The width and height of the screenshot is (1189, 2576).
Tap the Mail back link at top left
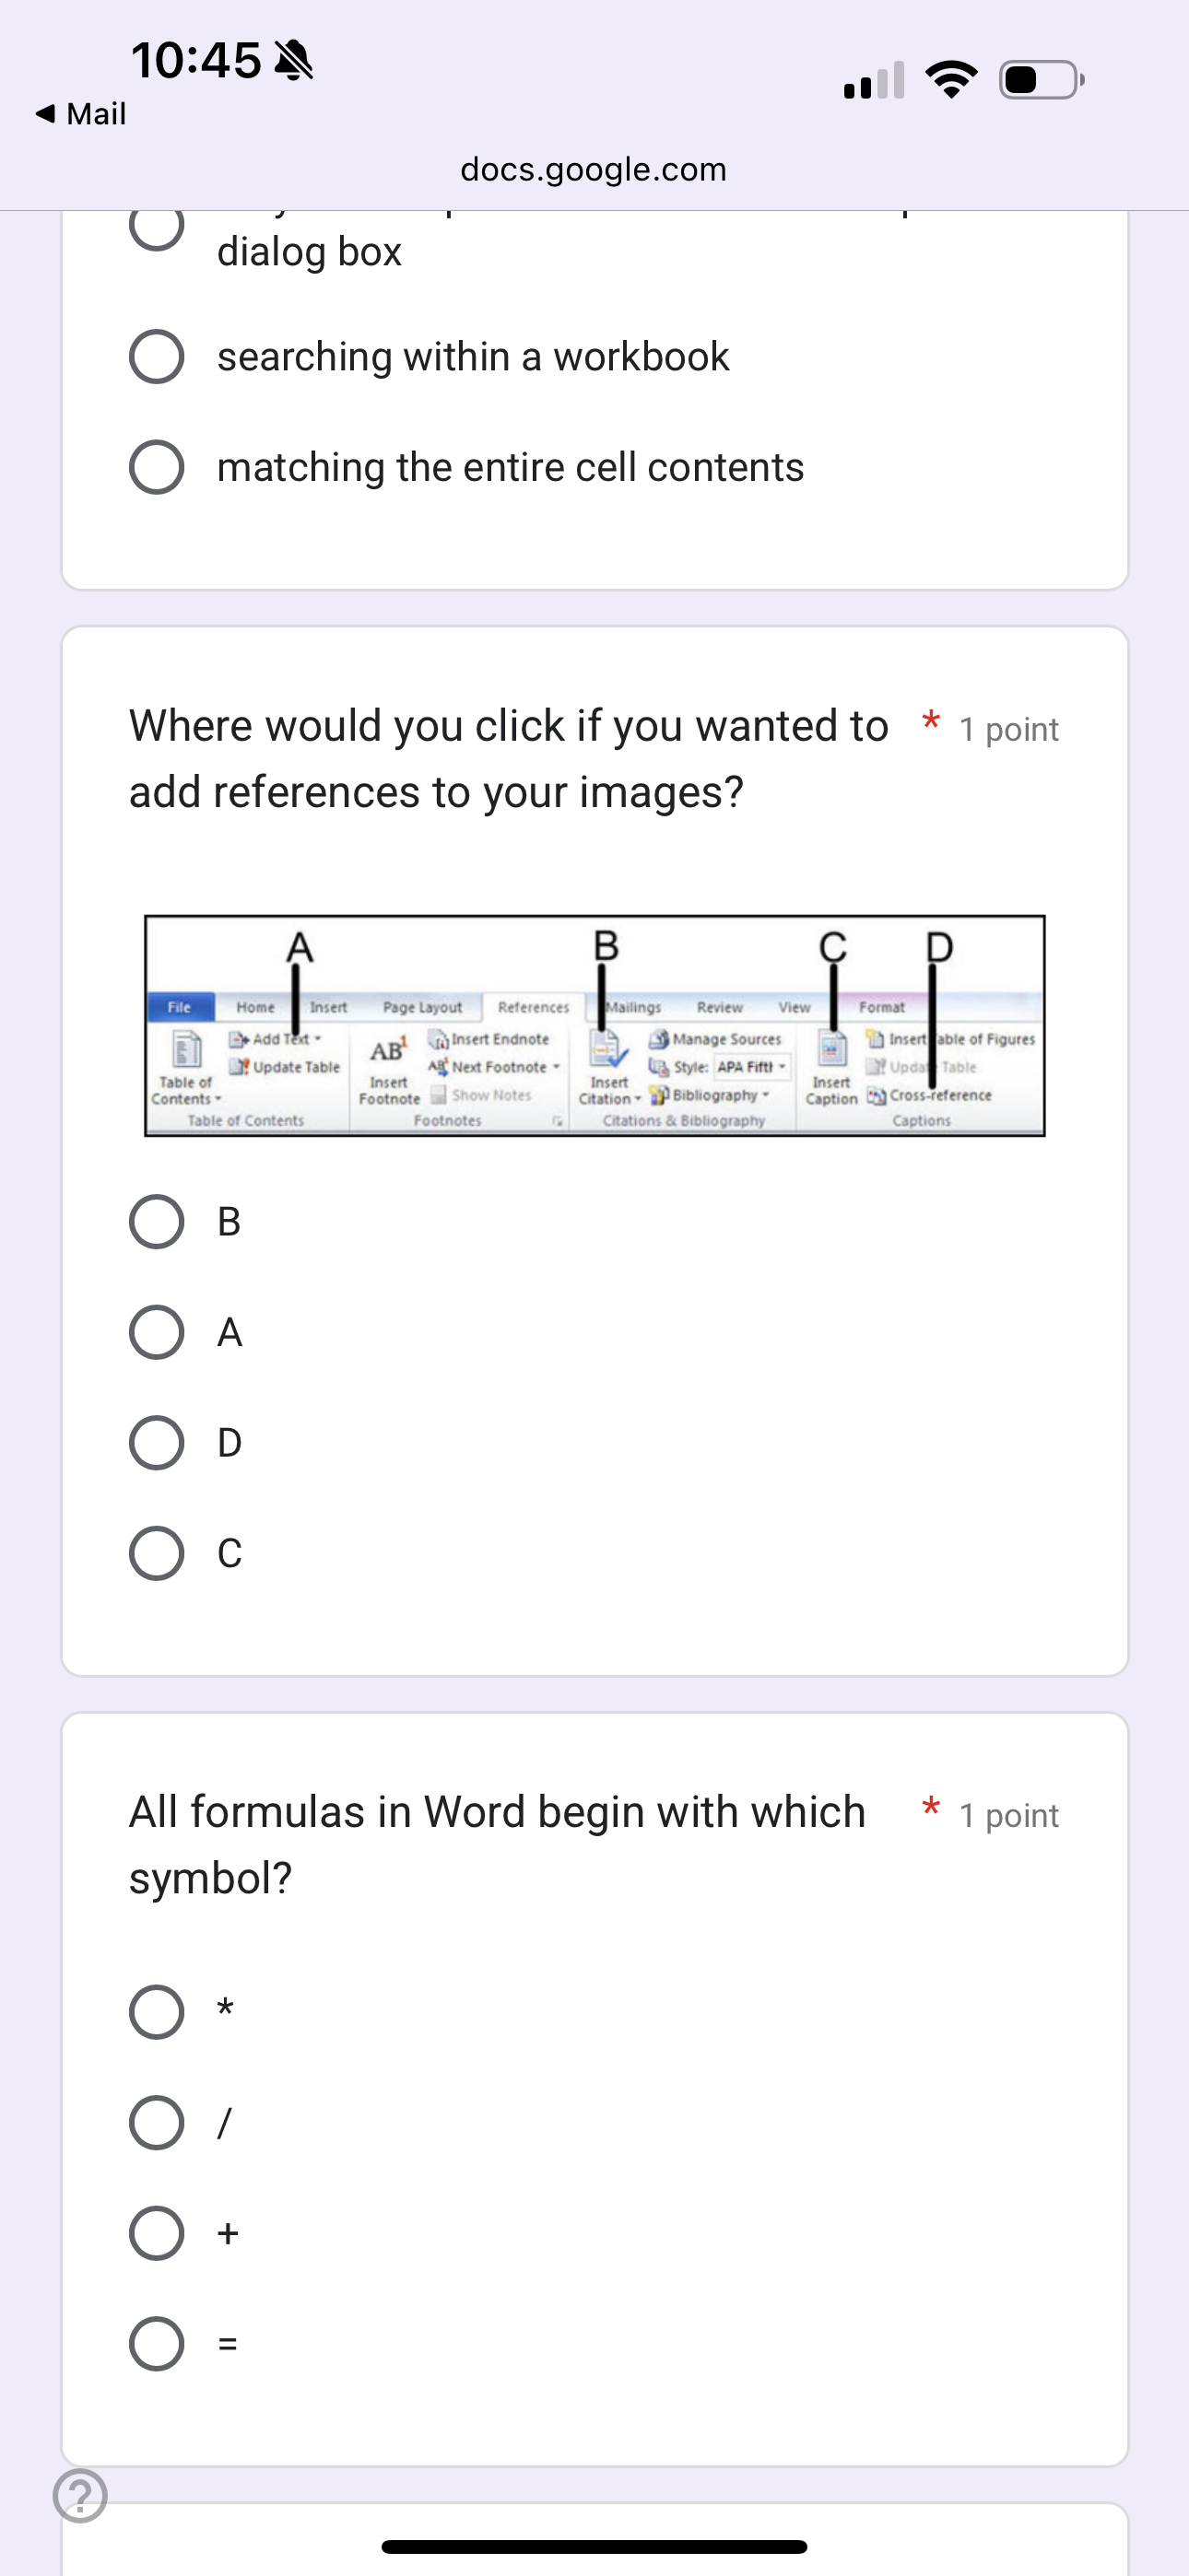tap(80, 113)
